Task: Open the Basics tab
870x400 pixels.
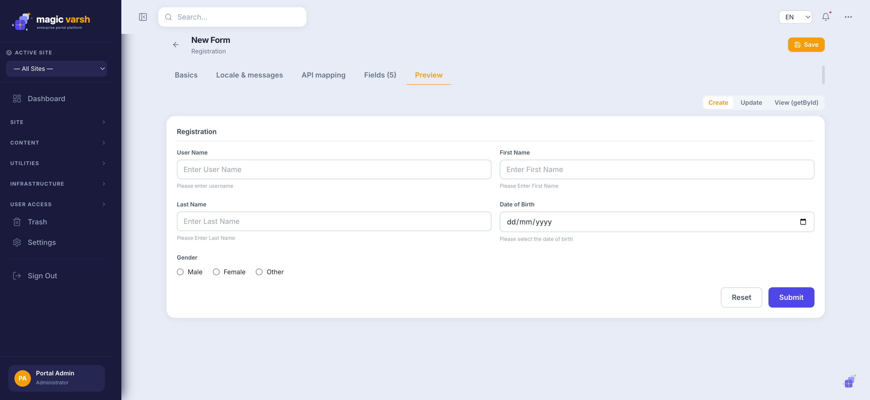Action: (186, 75)
